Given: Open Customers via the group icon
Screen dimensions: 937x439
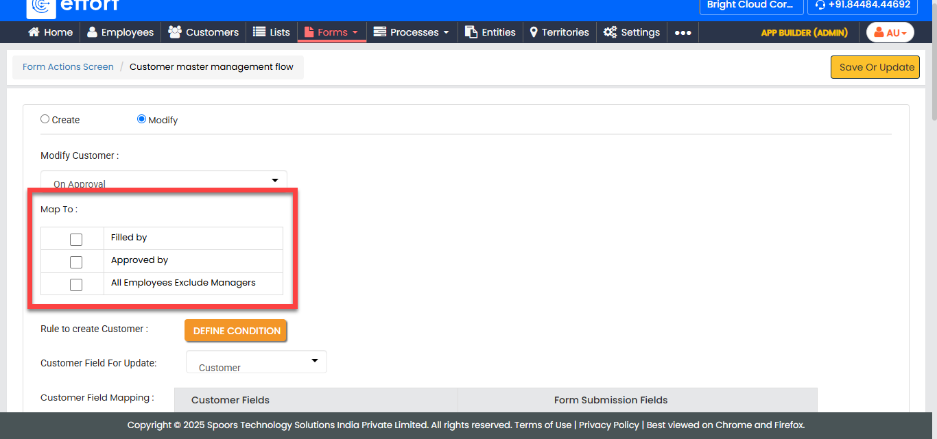Looking at the screenshot, I should [175, 32].
